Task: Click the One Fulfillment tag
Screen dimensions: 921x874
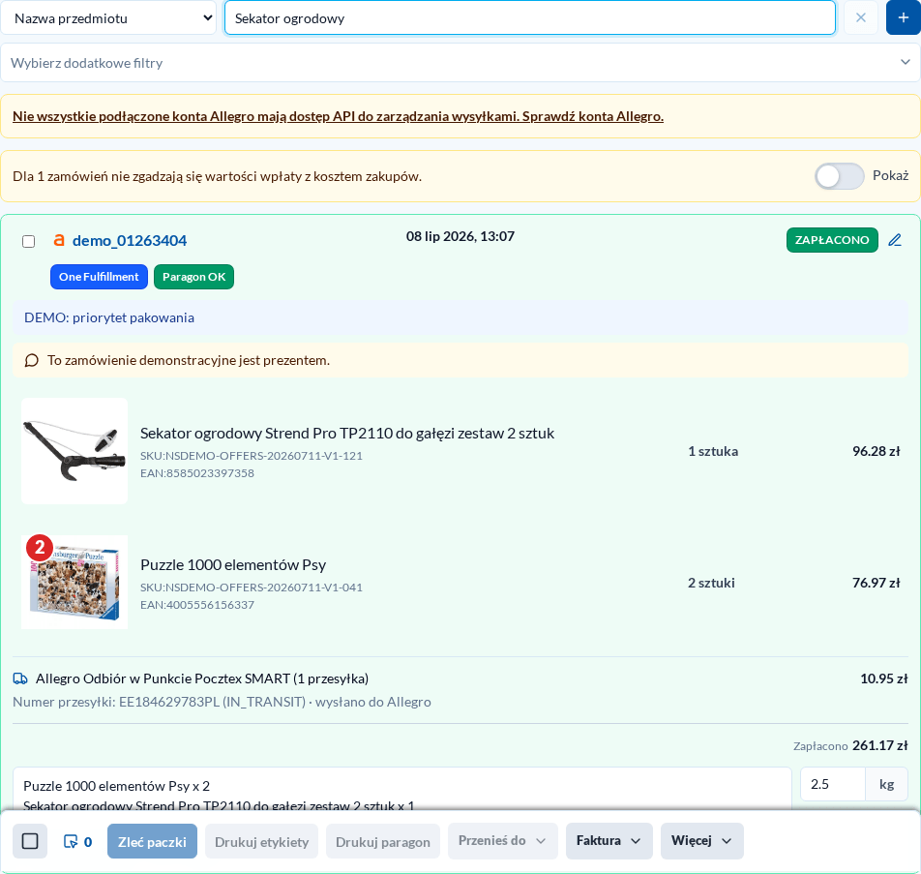Action: coord(99,277)
